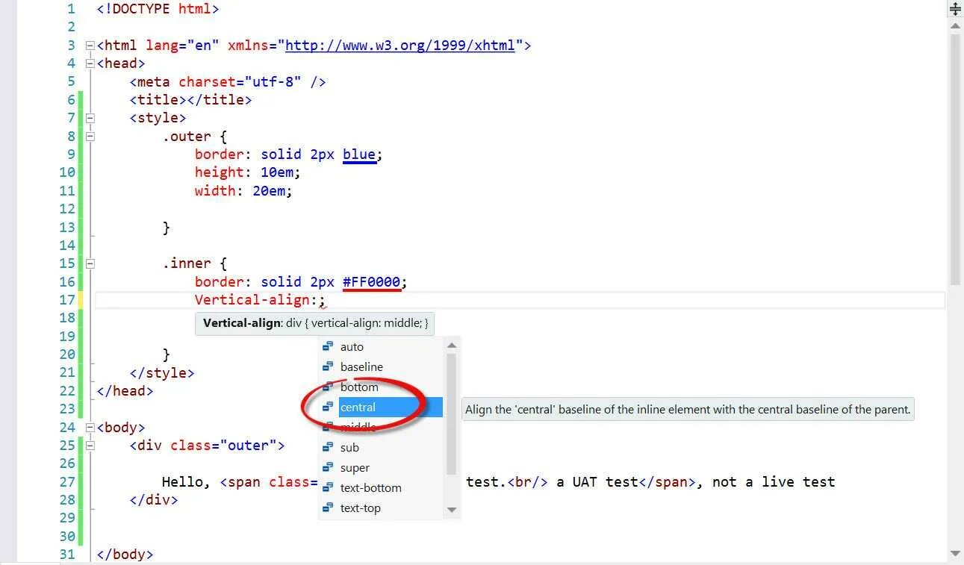Click 'width: 20em;' on line 11
Image resolution: width=964 pixels, height=565 pixels.
tap(243, 191)
